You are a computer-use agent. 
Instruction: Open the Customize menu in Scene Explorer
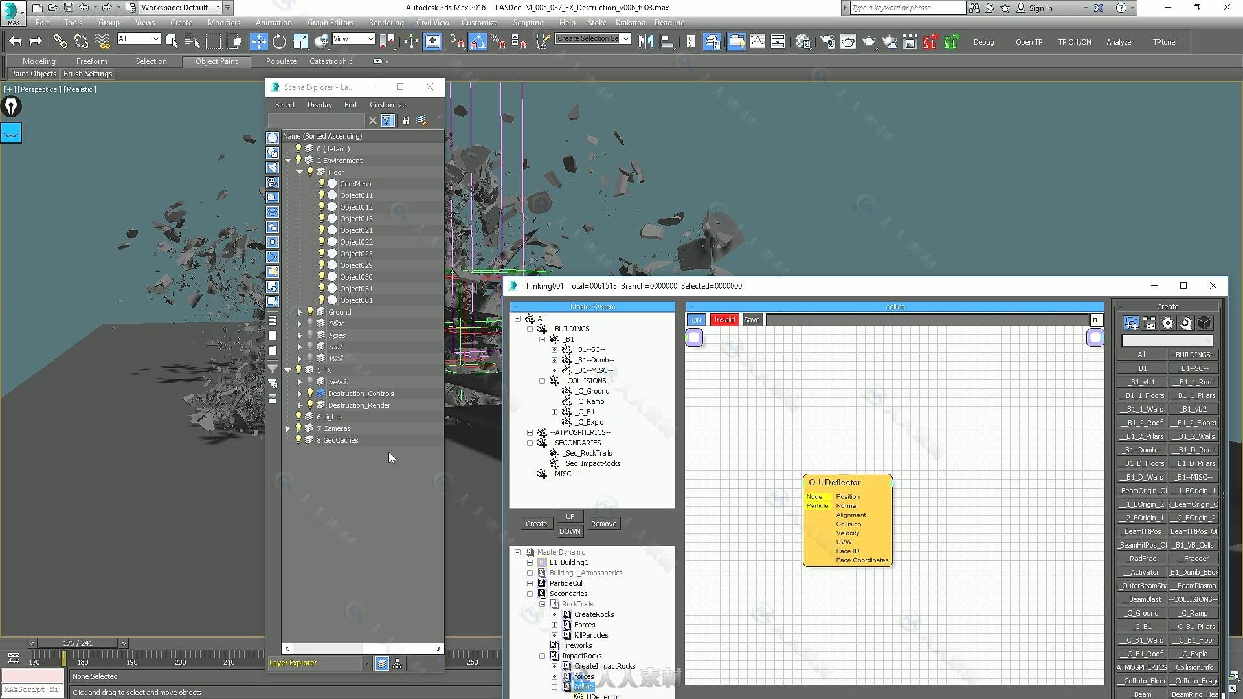tap(388, 104)
